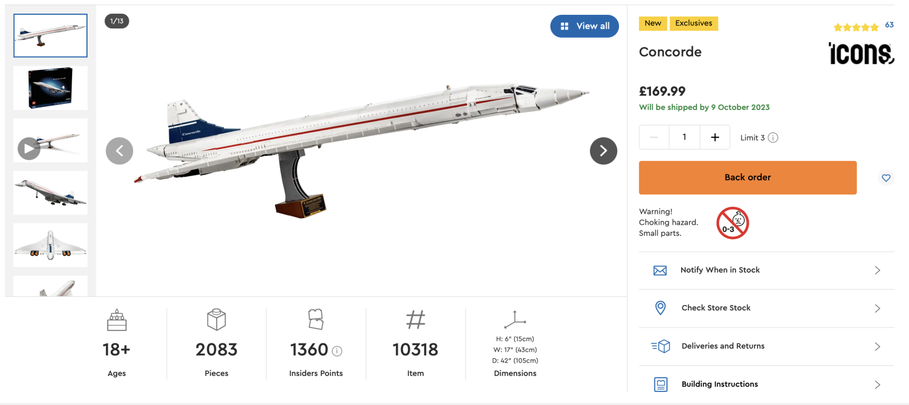The image size is (909, 405).
Task: Open the View all image gallery
Action: (585, 26)
